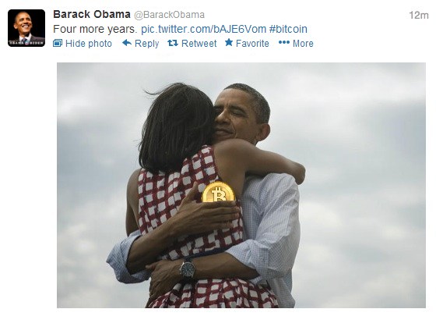Open the 12m tweet timestamp
This screenshot has width=436, height=316.
[419, 15]
